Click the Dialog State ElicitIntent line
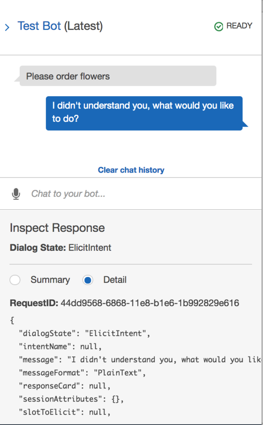Viewport: 263px width, 425px height. click(60, 248)
